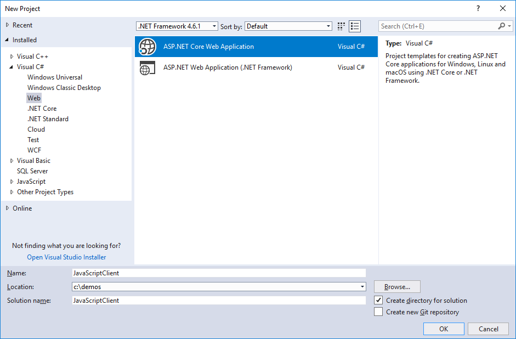Click the Visual C++ label
The width and height of the screenshot is (516, 339).
coord(32,56)
